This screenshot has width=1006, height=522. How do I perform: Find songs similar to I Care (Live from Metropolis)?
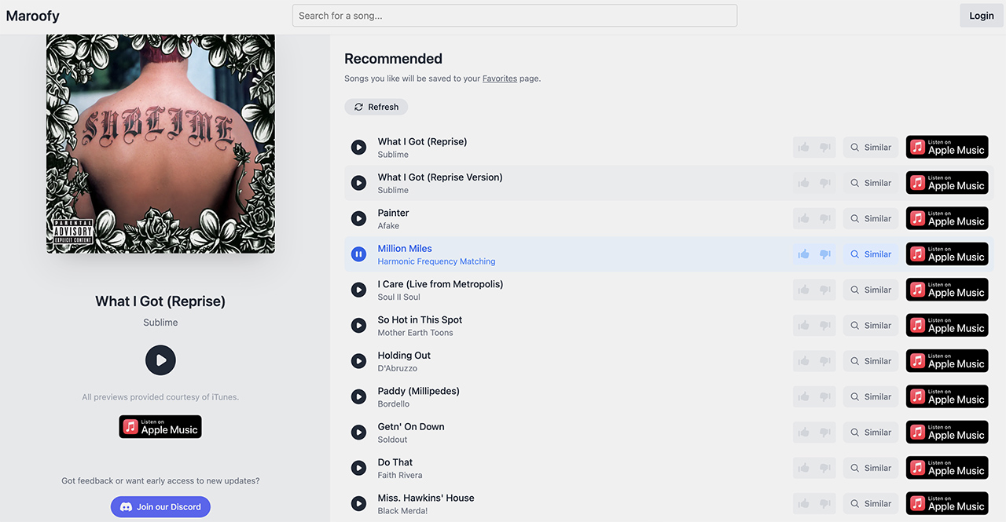[870, 290]
